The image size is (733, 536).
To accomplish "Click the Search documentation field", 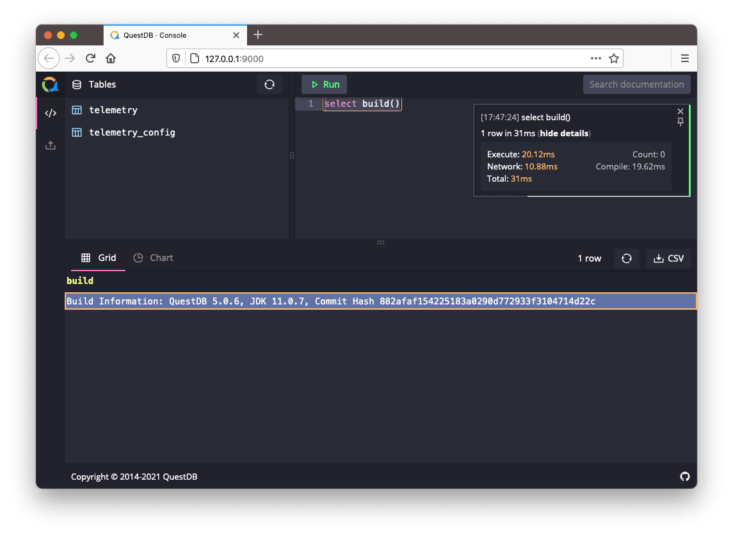I will point(636,84).
